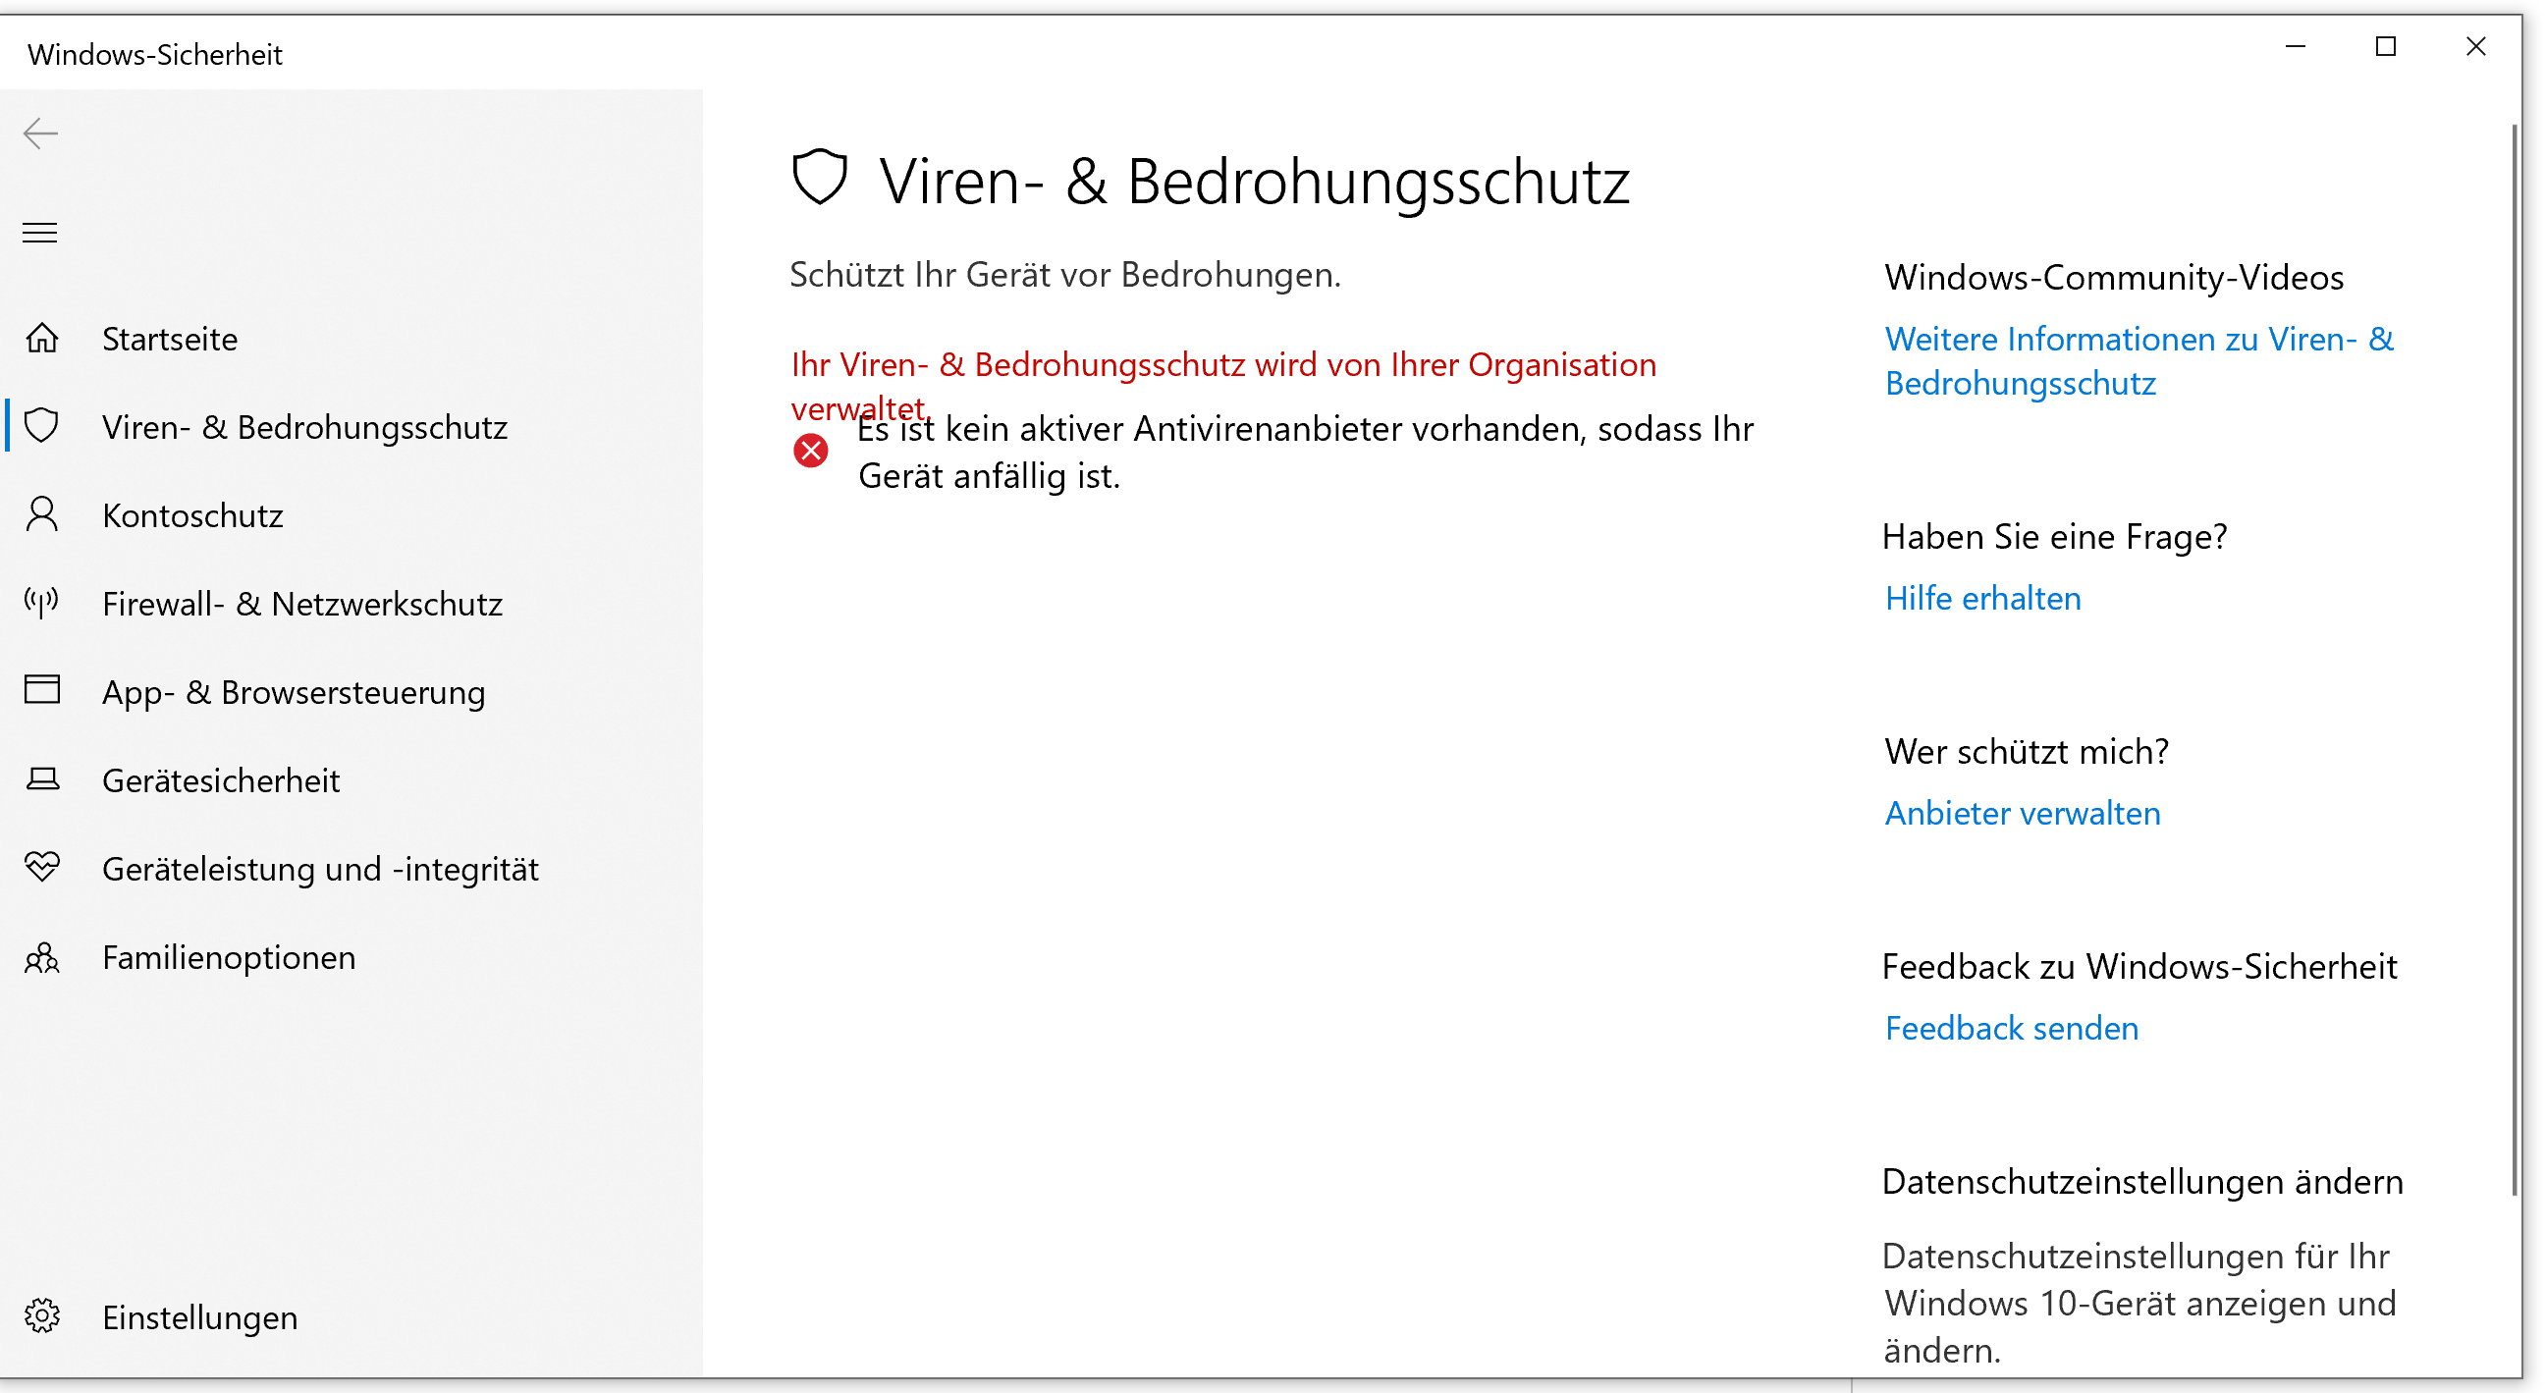Open Geräteleistung und -integrität section

click(x=320, y=870)
